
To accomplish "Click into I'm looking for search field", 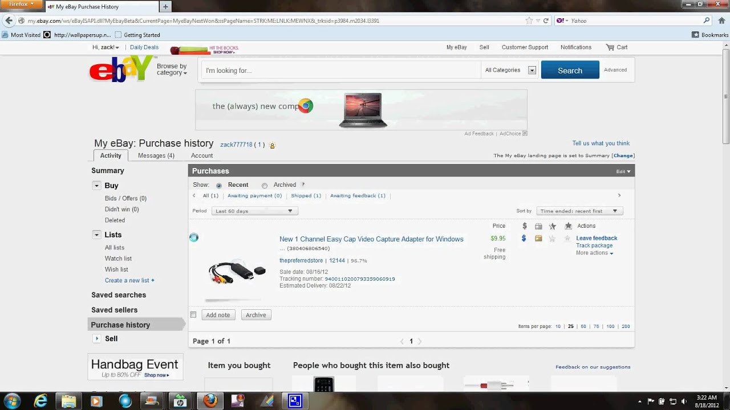I will click(342, 71).
